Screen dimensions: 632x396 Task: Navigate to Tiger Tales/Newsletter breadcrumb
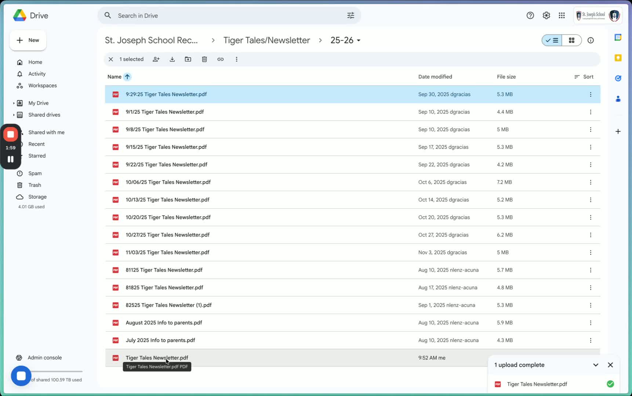(x=266, y=40)
